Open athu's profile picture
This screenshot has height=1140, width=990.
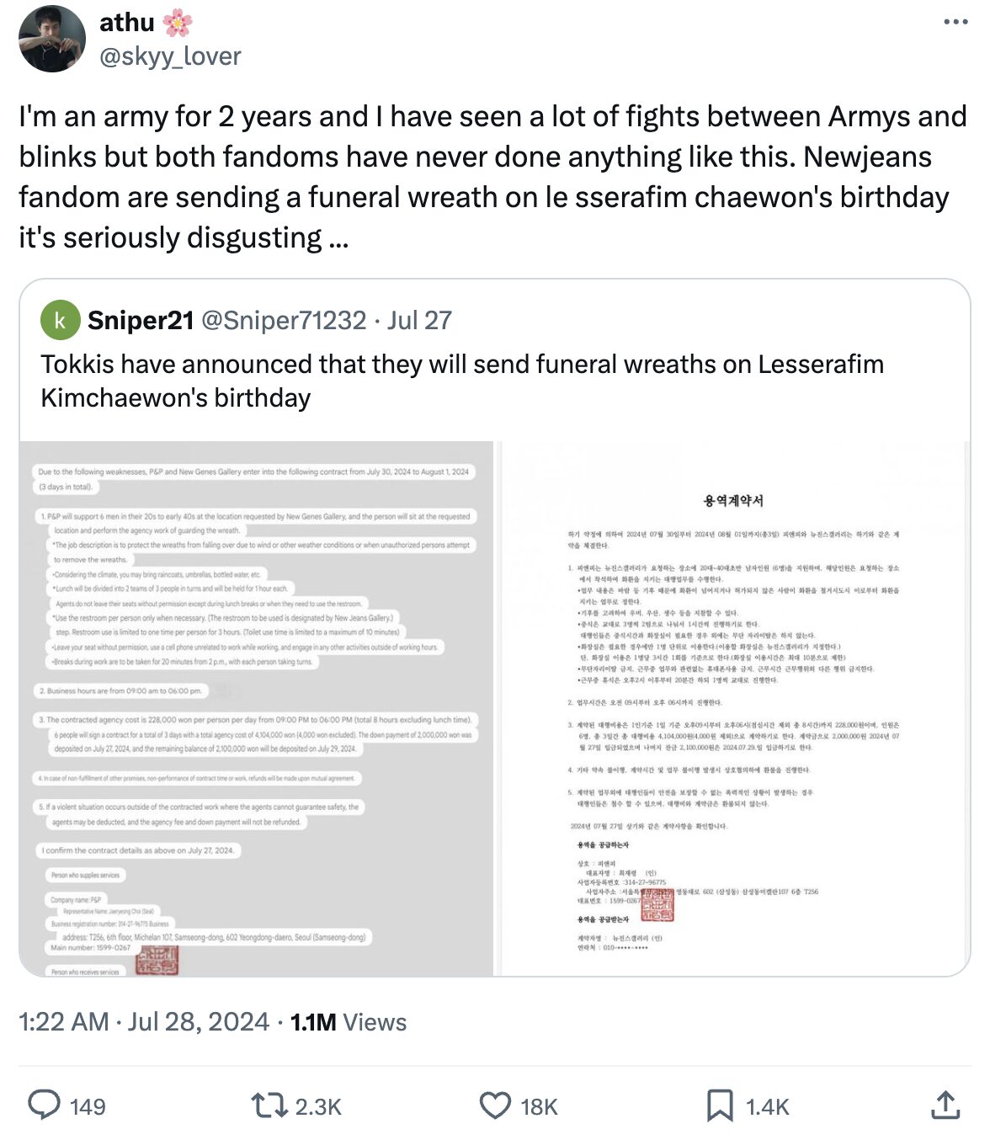(52, 39)
